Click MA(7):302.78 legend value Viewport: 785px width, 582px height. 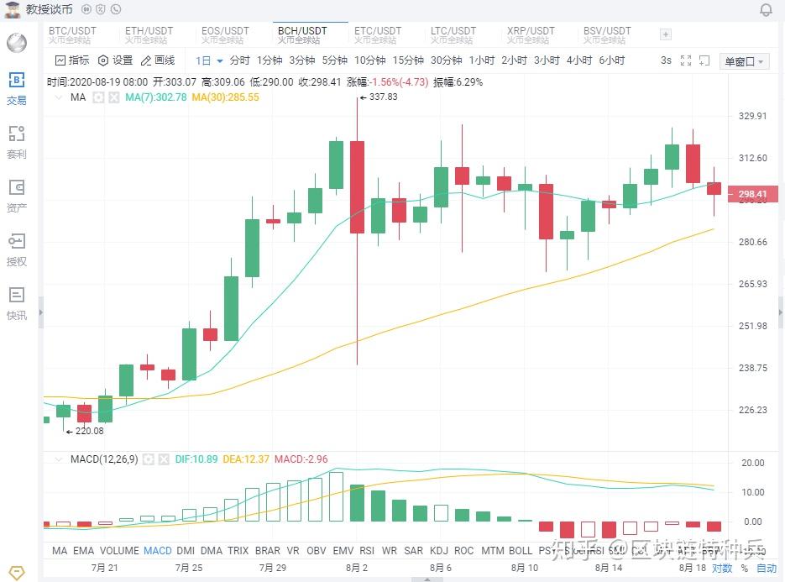[155, 97]
